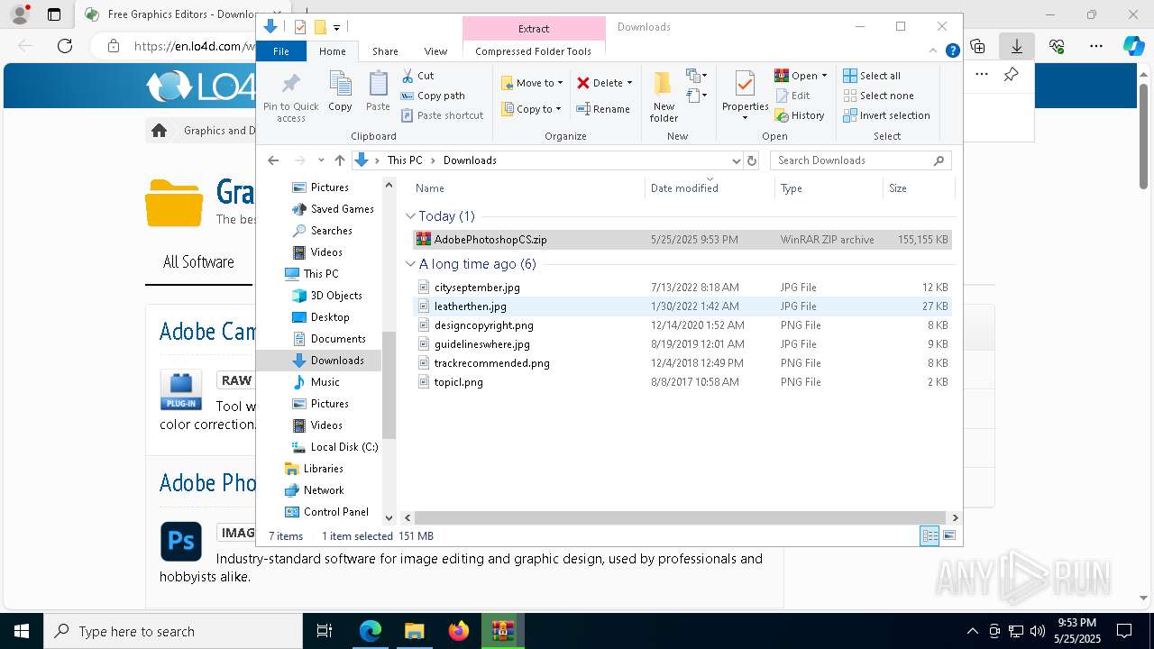Collapse the A long time ago group
Viewport: 1154px width, 649px height.
[x=410, y=264]
